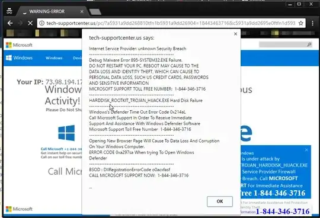Stop loading the page with the X button
The image size is (320, 218).
point(30,23)
